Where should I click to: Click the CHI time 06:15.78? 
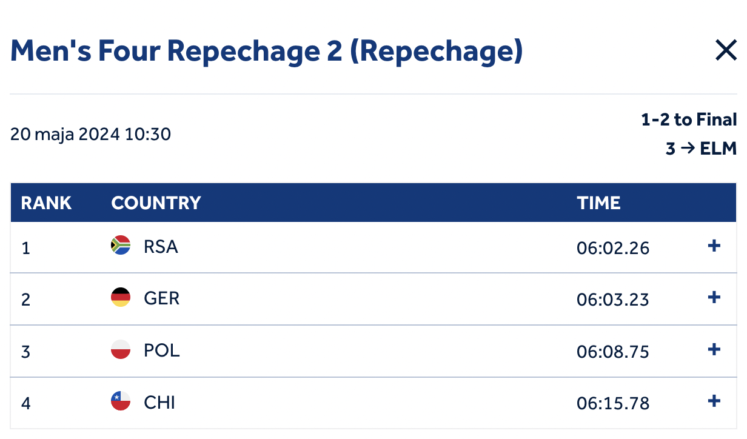point(612,403)
